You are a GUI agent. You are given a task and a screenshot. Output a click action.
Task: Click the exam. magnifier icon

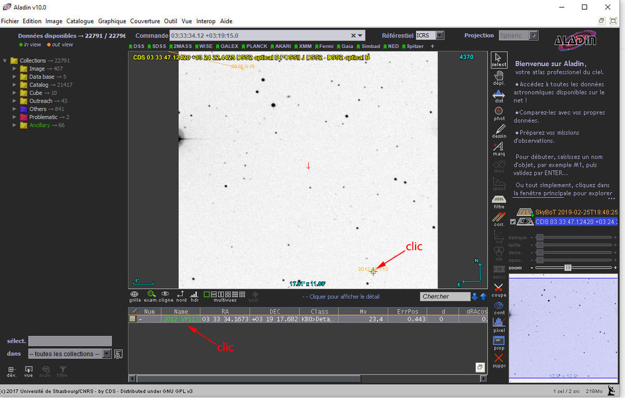(x=151, y=296)
